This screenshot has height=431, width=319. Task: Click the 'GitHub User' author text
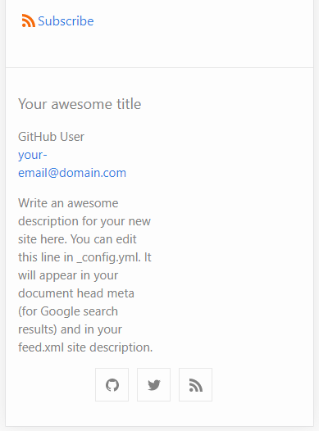point(51,137)
